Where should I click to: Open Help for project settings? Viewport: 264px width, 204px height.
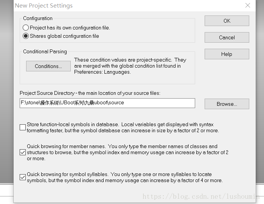(x=227, y=54)
